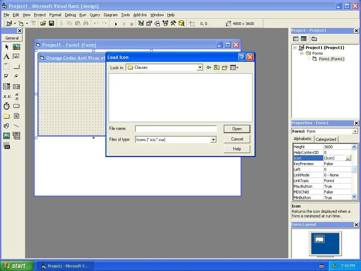Select Form1 (Form1) in project tree
Screen dimensions: 361x271
tap(331, 59)
